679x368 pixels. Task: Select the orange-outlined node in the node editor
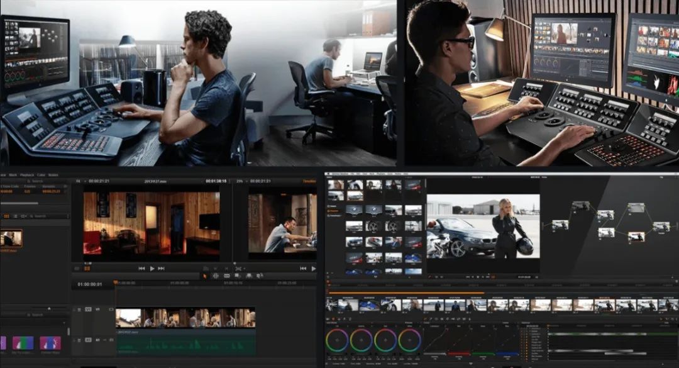click(636, 237)
